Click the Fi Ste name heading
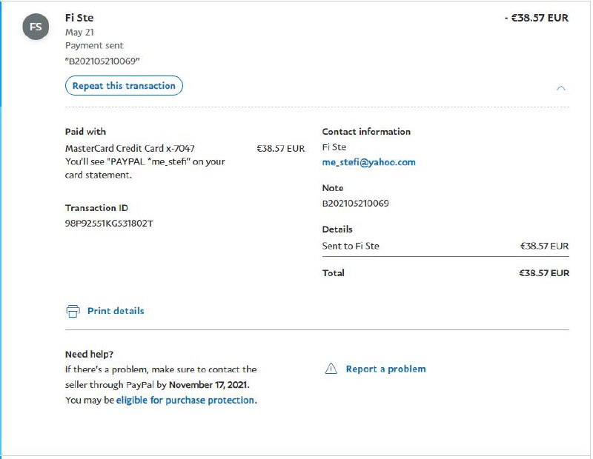593x459 pixels. click(79, 18)
